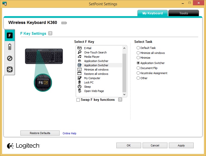
Task: Click the zoomed F6 key image
Action: (x=43, y=83)
